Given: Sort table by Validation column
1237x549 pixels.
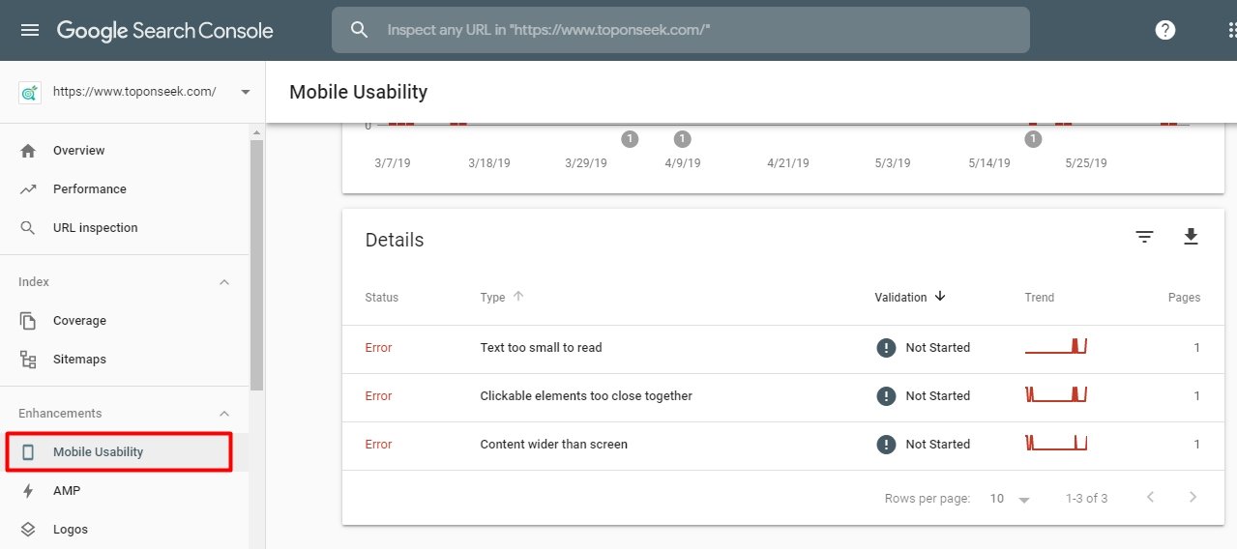Looking at the screenshot, I should (x=909, y=298).
